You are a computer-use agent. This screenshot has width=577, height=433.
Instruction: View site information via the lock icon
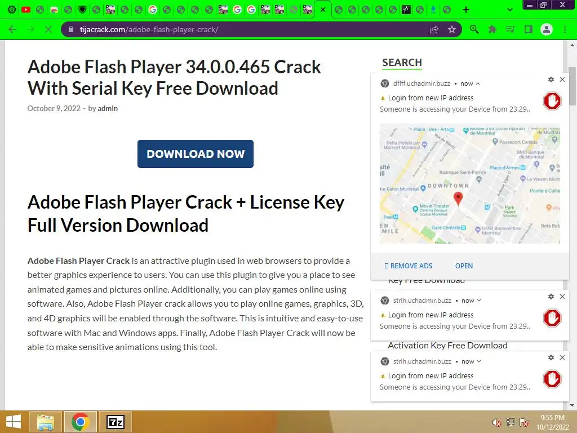point(71,29)
